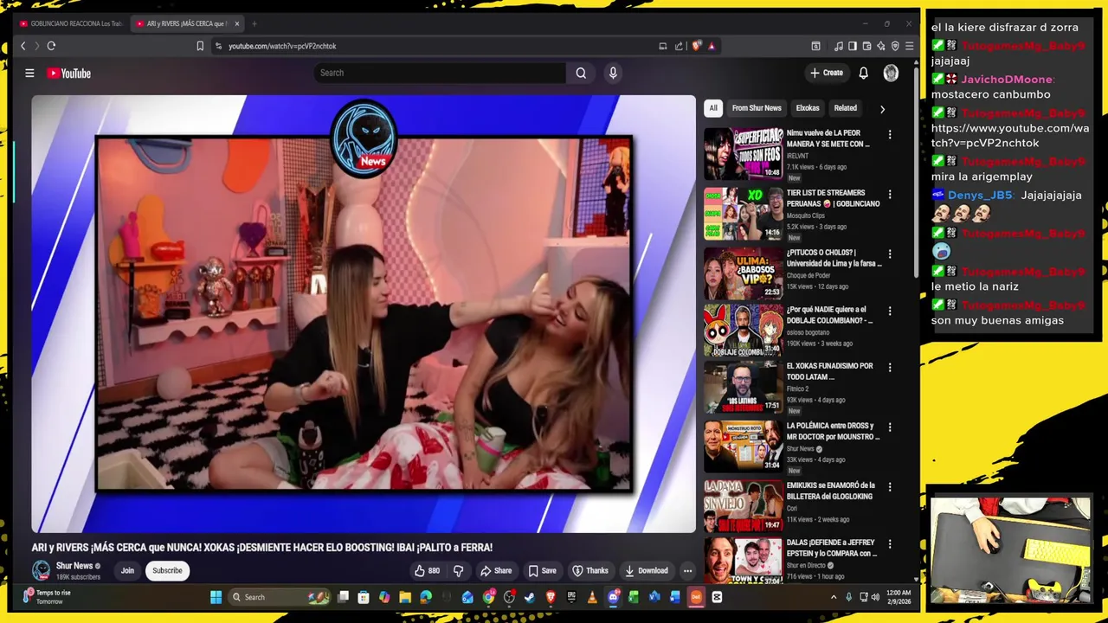Open more actions ellipsis below video
The image size is (1108, 623).
coord(687,570)
